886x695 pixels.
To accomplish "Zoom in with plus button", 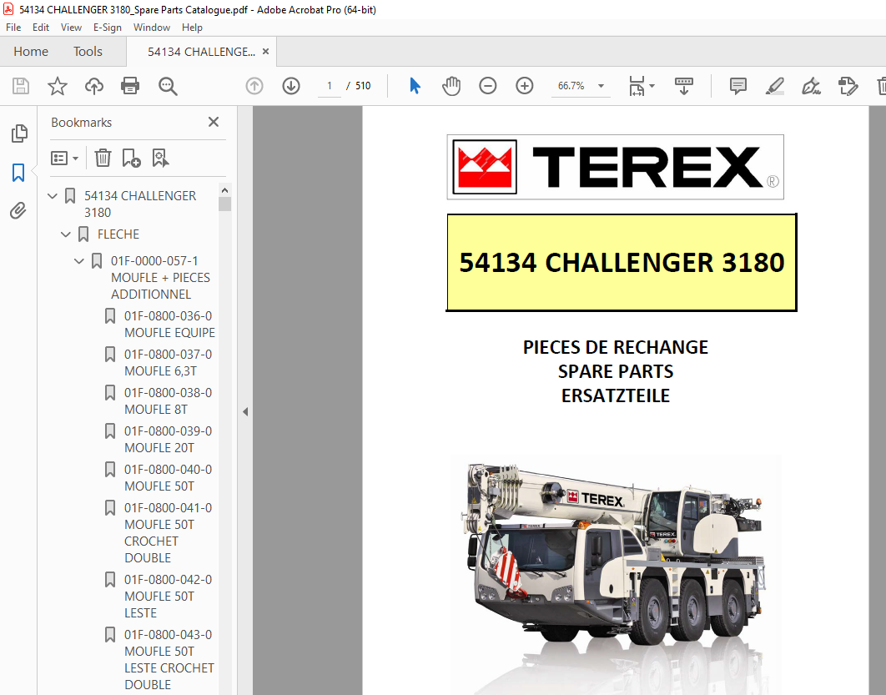I will [525, 86].
